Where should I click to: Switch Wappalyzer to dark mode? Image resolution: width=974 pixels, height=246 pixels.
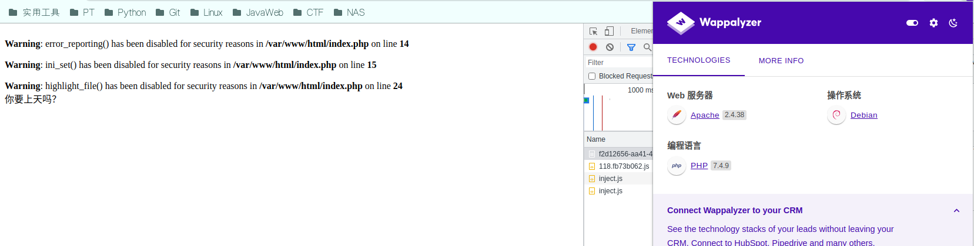pos(953,23)
